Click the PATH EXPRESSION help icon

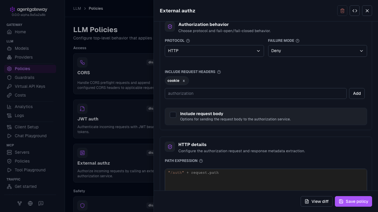201,161
